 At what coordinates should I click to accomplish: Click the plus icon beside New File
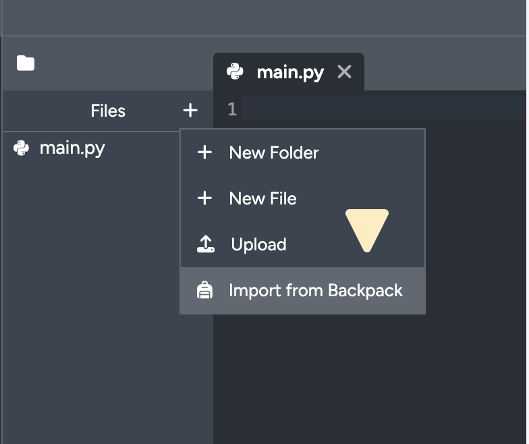point(204,198)
